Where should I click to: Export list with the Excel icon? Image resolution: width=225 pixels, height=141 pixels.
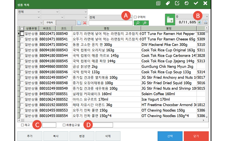[199, 22]
